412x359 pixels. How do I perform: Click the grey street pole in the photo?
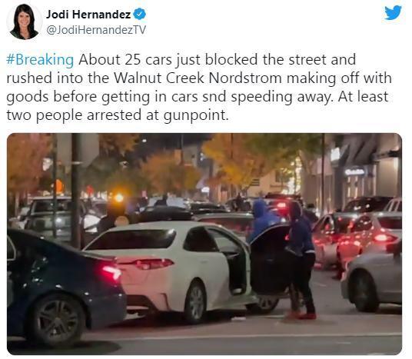click(x=76, y=191)
